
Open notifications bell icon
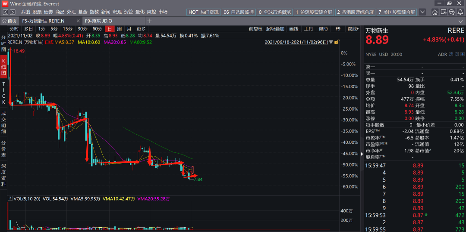460,12
